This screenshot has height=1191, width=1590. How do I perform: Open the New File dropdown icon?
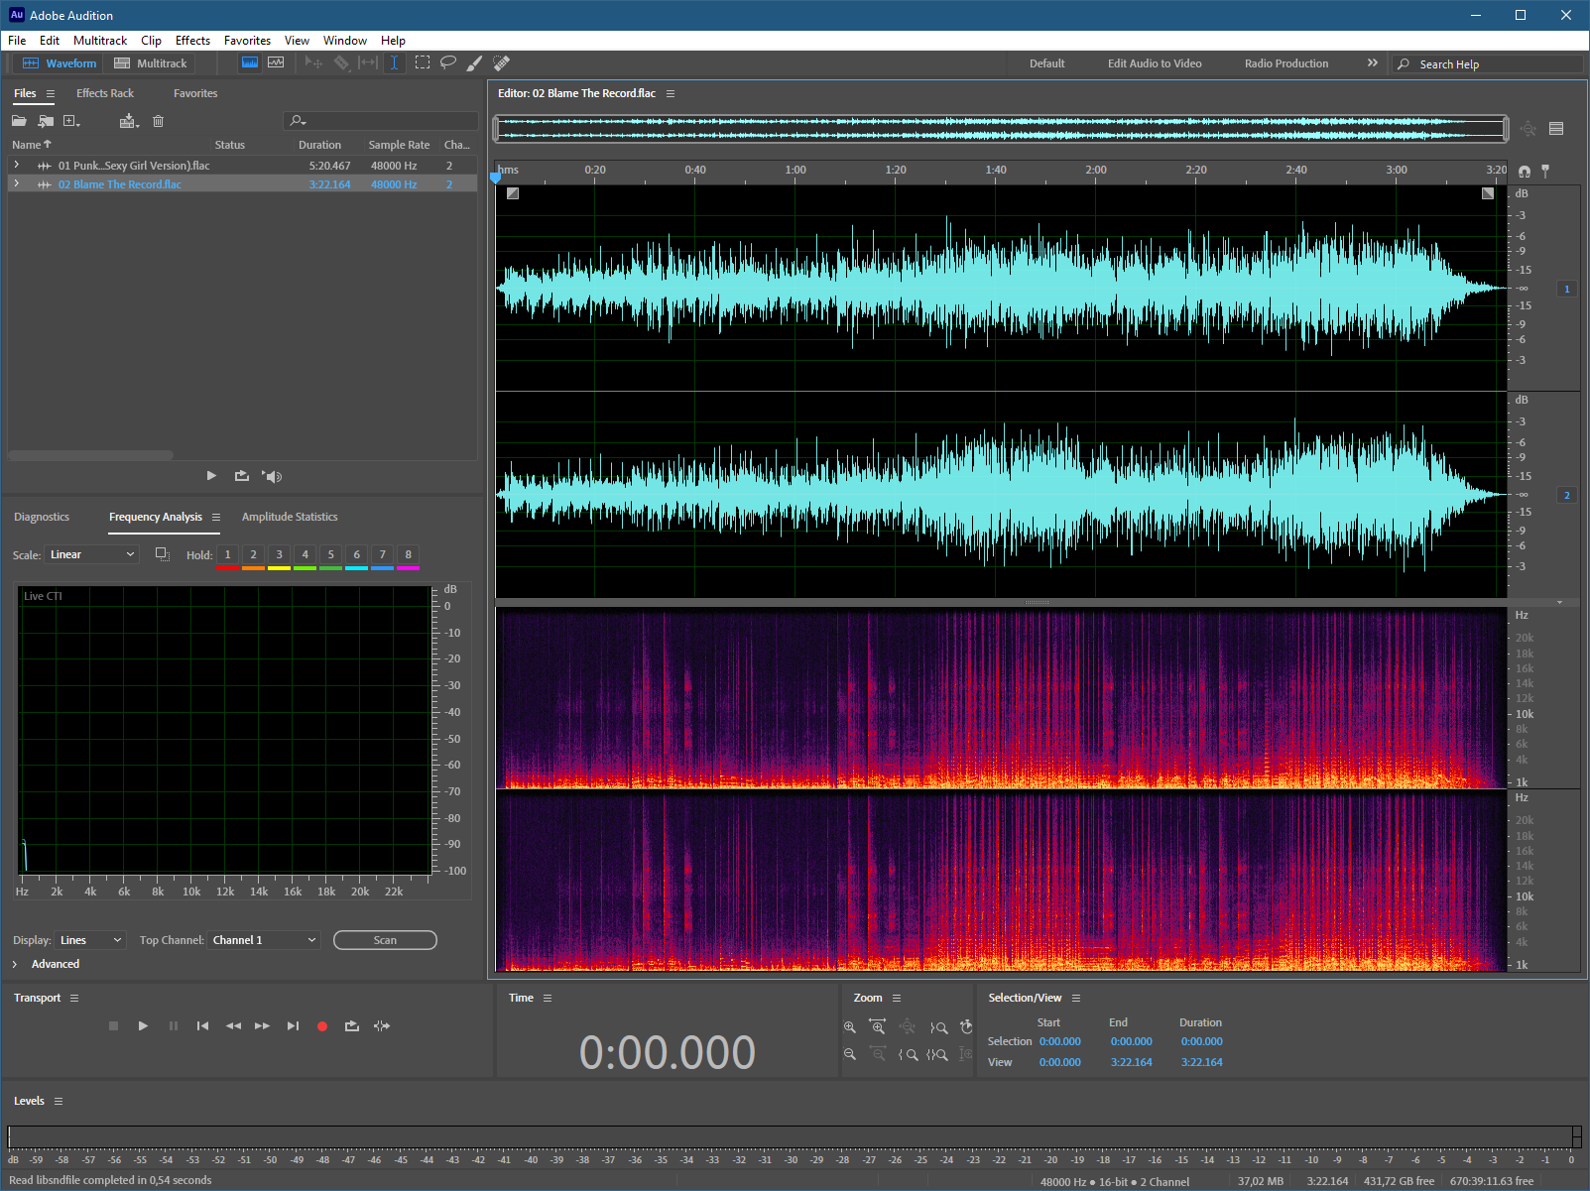pos(71,121)
